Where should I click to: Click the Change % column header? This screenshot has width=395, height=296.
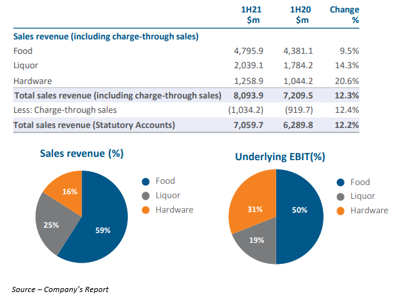tap(344, 16)
